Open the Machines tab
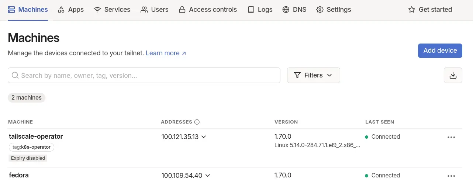This screenshot has height=180, width=473. 28,10
